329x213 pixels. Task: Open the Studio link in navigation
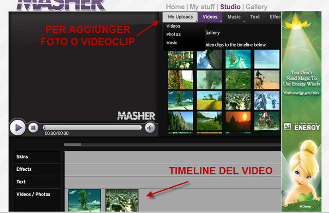pyautogui.click(x=230, y=7)
